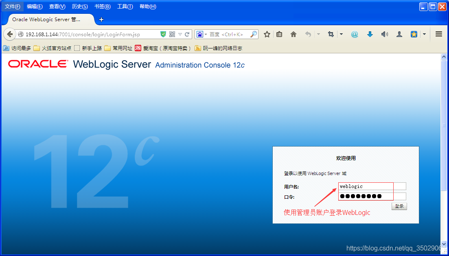Click the user account silhouette icon
The height and width of the screenshot is (256, 449).
[x=399, y=34]
